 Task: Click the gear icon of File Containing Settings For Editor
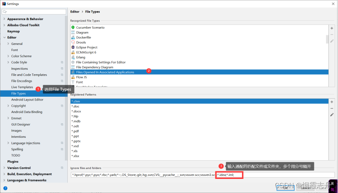73,62
